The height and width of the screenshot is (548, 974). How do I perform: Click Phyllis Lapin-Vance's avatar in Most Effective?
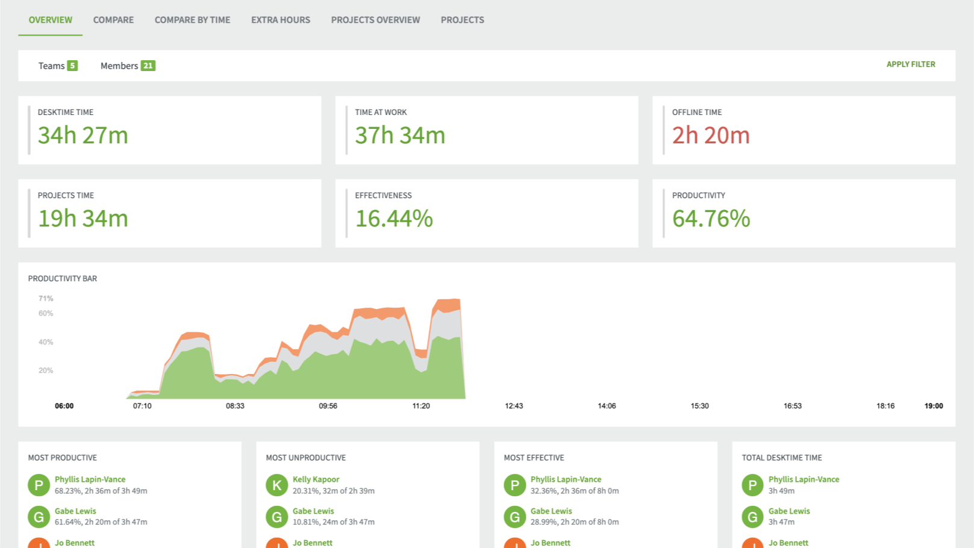pos(514,485)
